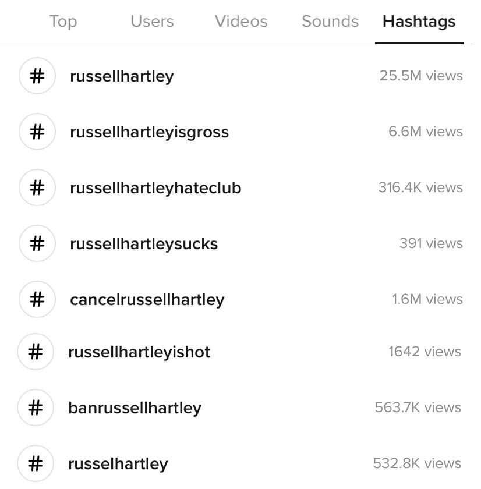Tap hashtag icon beside russellhartleyhateclub

(37, 187)
